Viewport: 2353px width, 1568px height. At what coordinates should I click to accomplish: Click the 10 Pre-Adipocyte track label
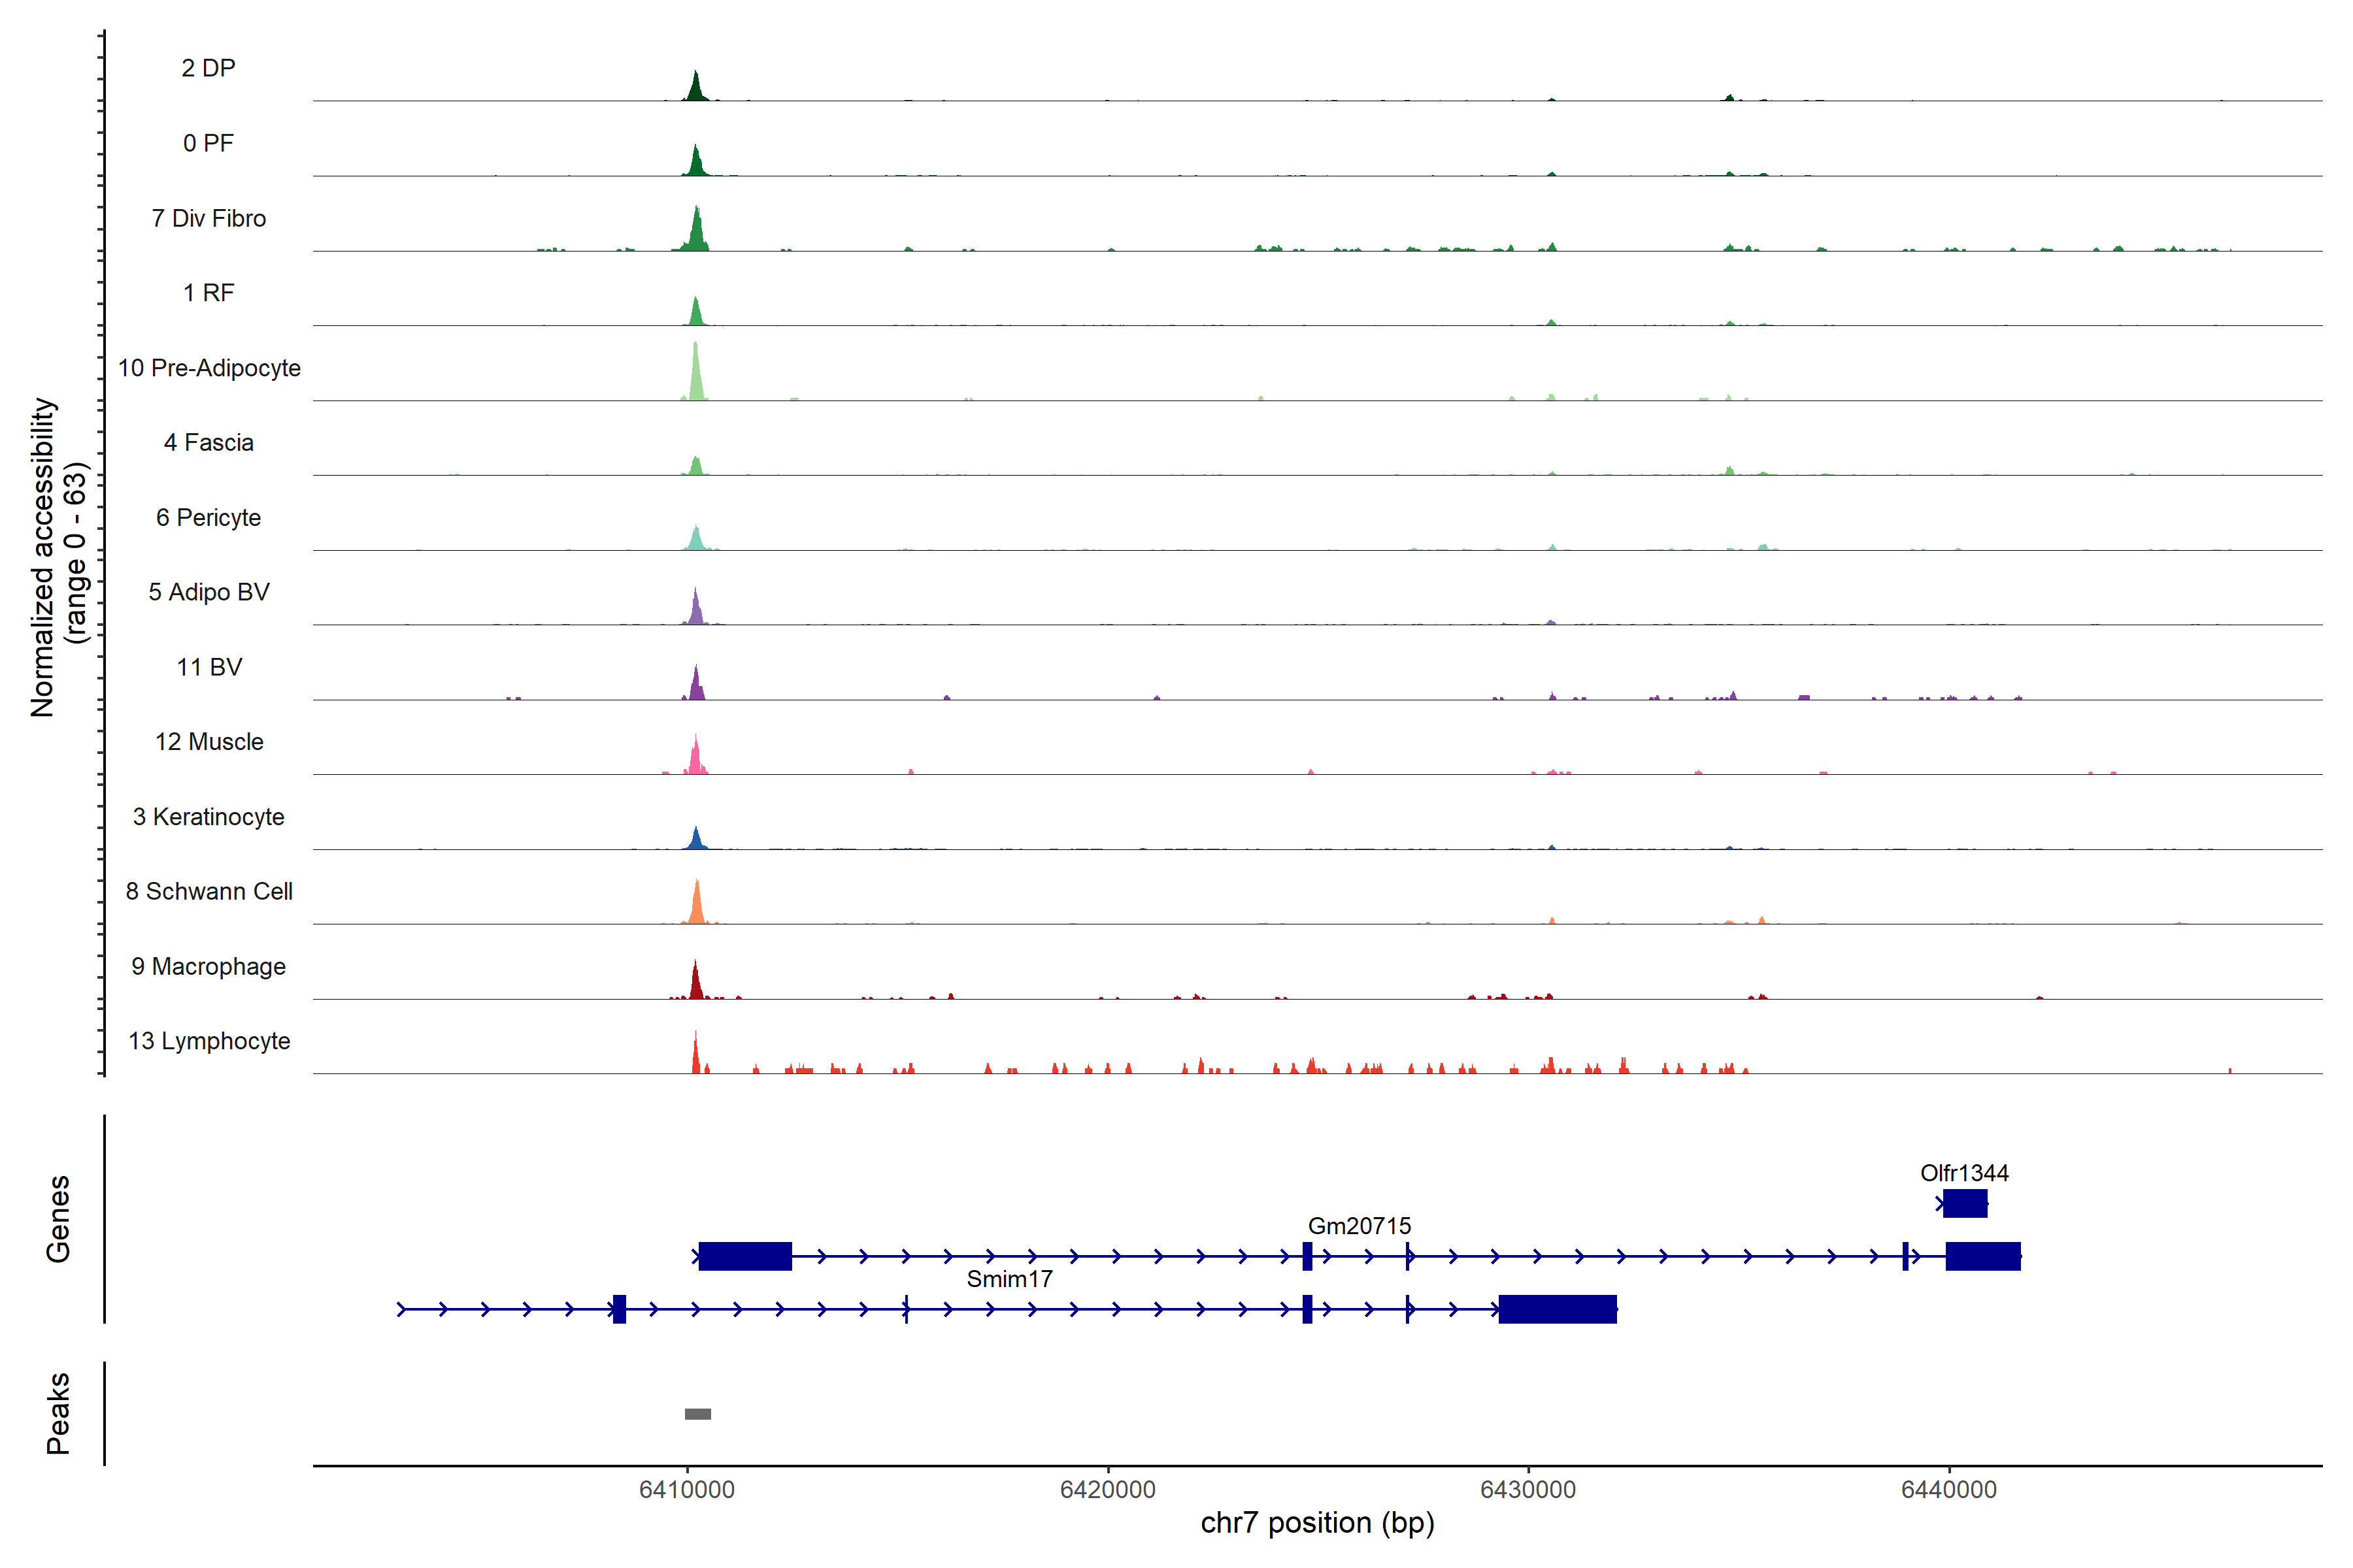[x=209, y=368]
